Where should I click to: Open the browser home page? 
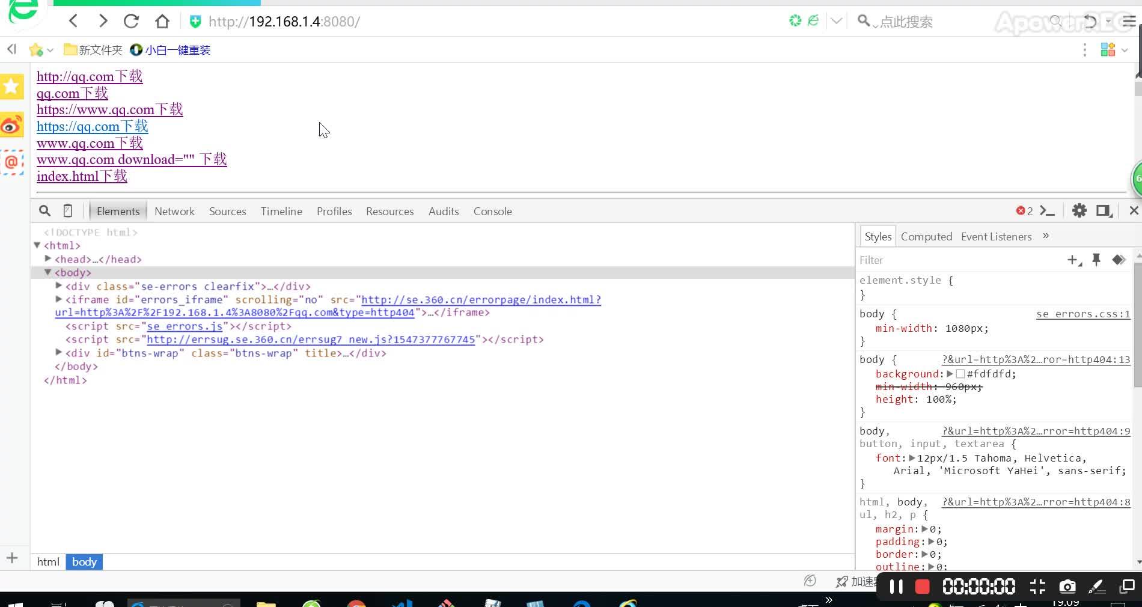[x=162, y=22]
